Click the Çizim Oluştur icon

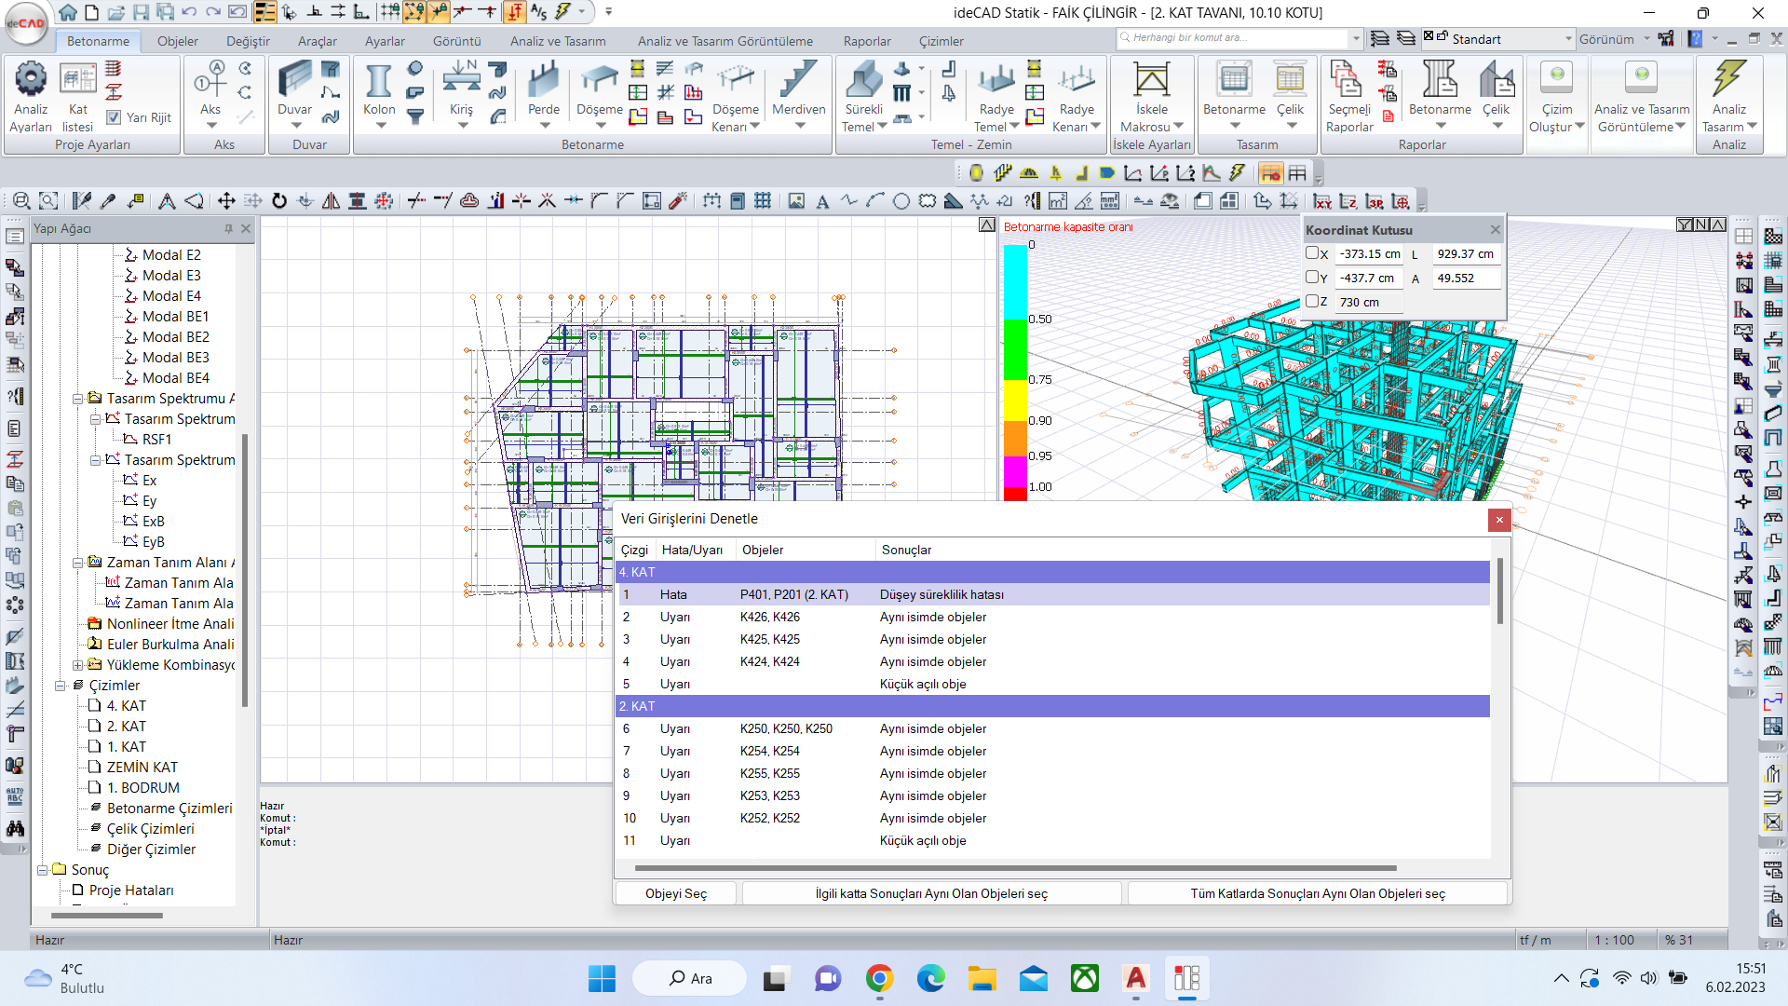(1556, 79)
